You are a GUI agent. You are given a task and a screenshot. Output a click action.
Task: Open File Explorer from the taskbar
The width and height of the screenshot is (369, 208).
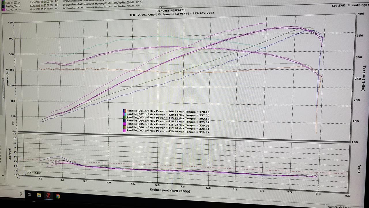(x=39, y=195)
